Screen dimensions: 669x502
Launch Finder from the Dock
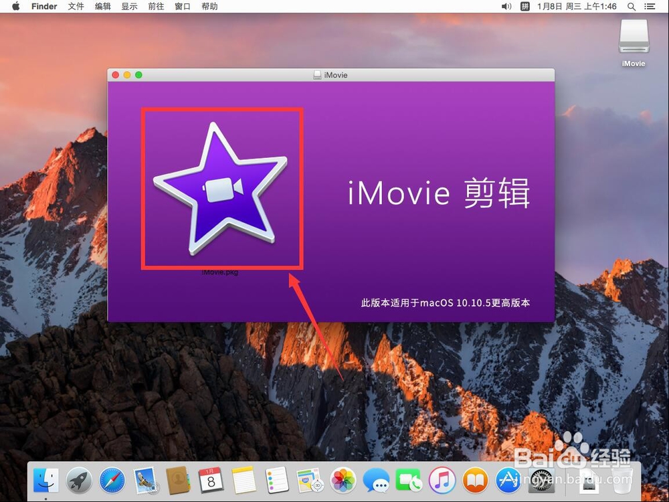pyautogui.click(x=46, y=480)
